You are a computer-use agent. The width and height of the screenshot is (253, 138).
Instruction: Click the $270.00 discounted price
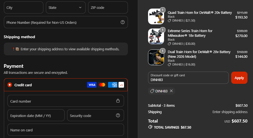pos(241,36)
